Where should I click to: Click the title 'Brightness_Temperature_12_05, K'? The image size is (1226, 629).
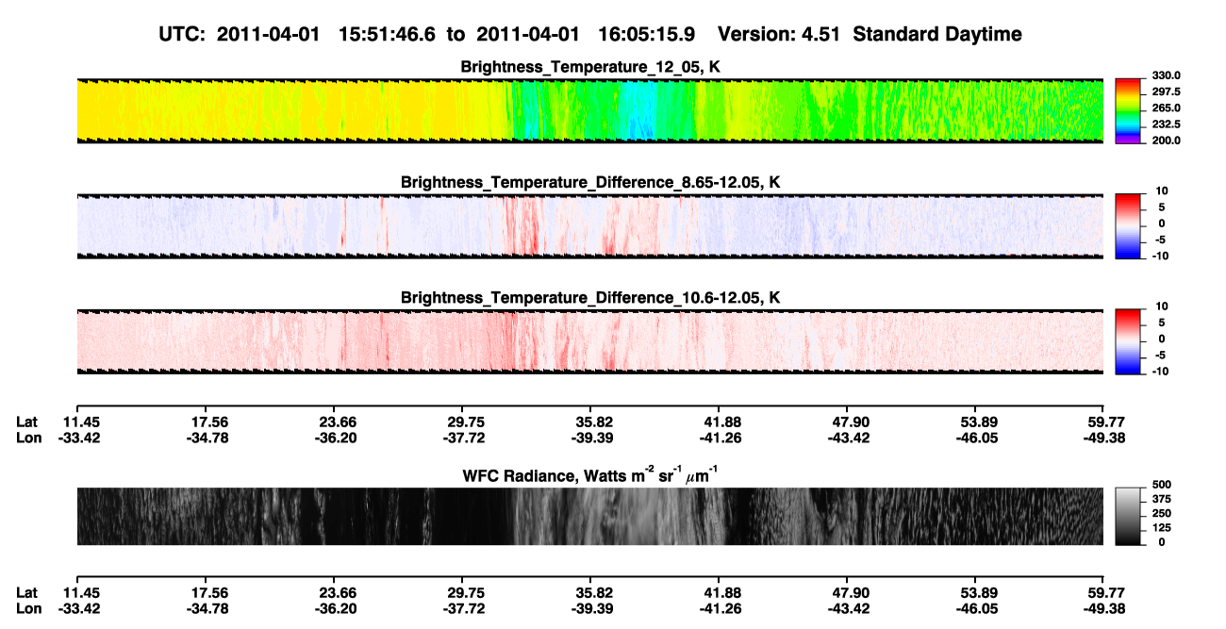pos(590,66)
